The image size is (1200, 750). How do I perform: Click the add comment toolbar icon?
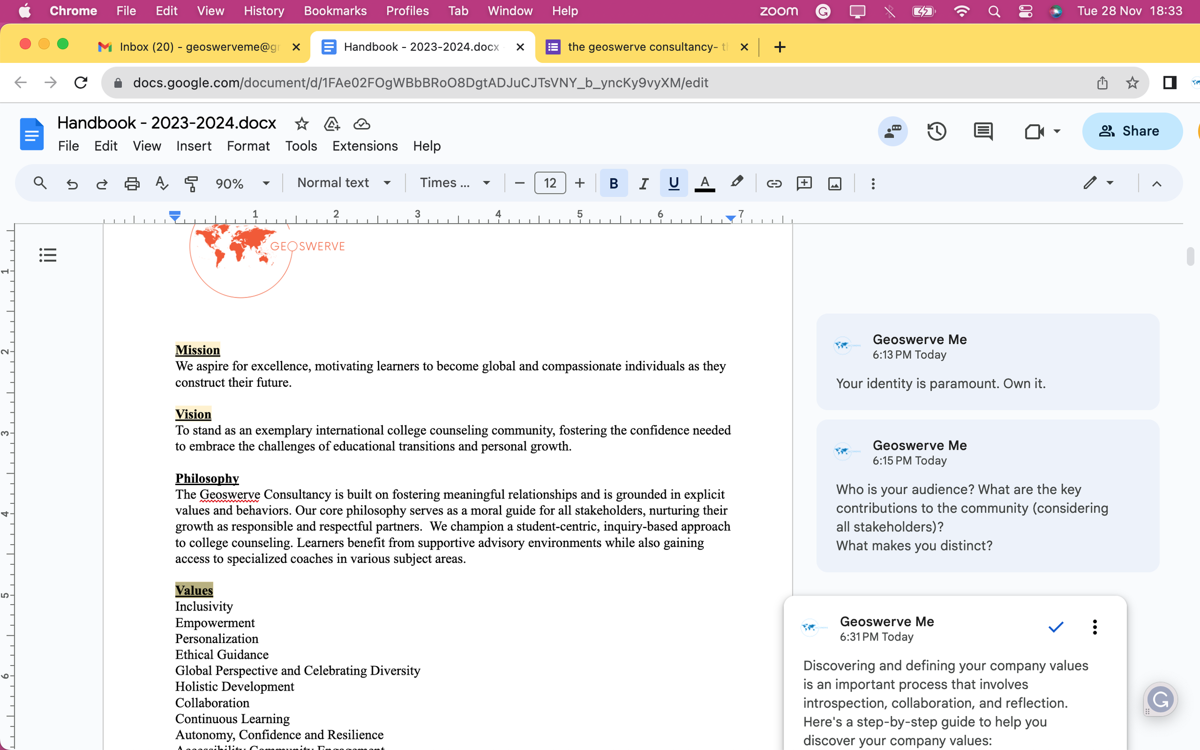tap(804, 183)
